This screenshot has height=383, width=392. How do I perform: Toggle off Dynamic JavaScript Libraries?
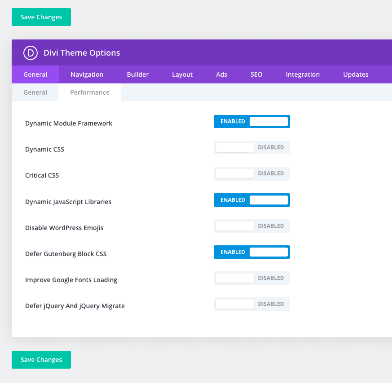click(x=252, y=200)
